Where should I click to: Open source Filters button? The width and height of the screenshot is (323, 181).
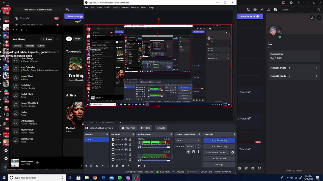[145, 128]
